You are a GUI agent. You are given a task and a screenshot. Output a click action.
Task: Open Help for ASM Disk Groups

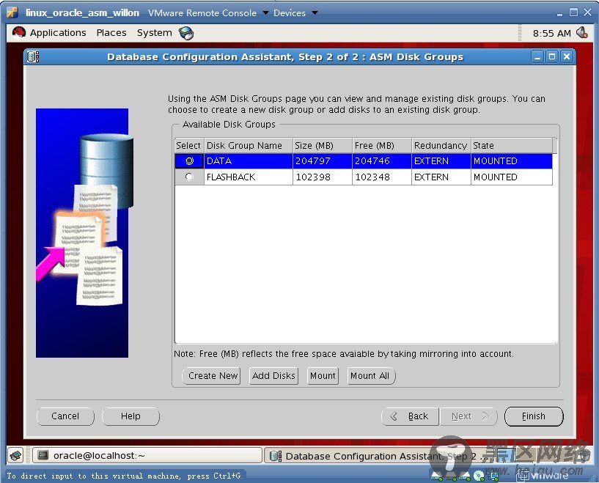click(131, 416)
